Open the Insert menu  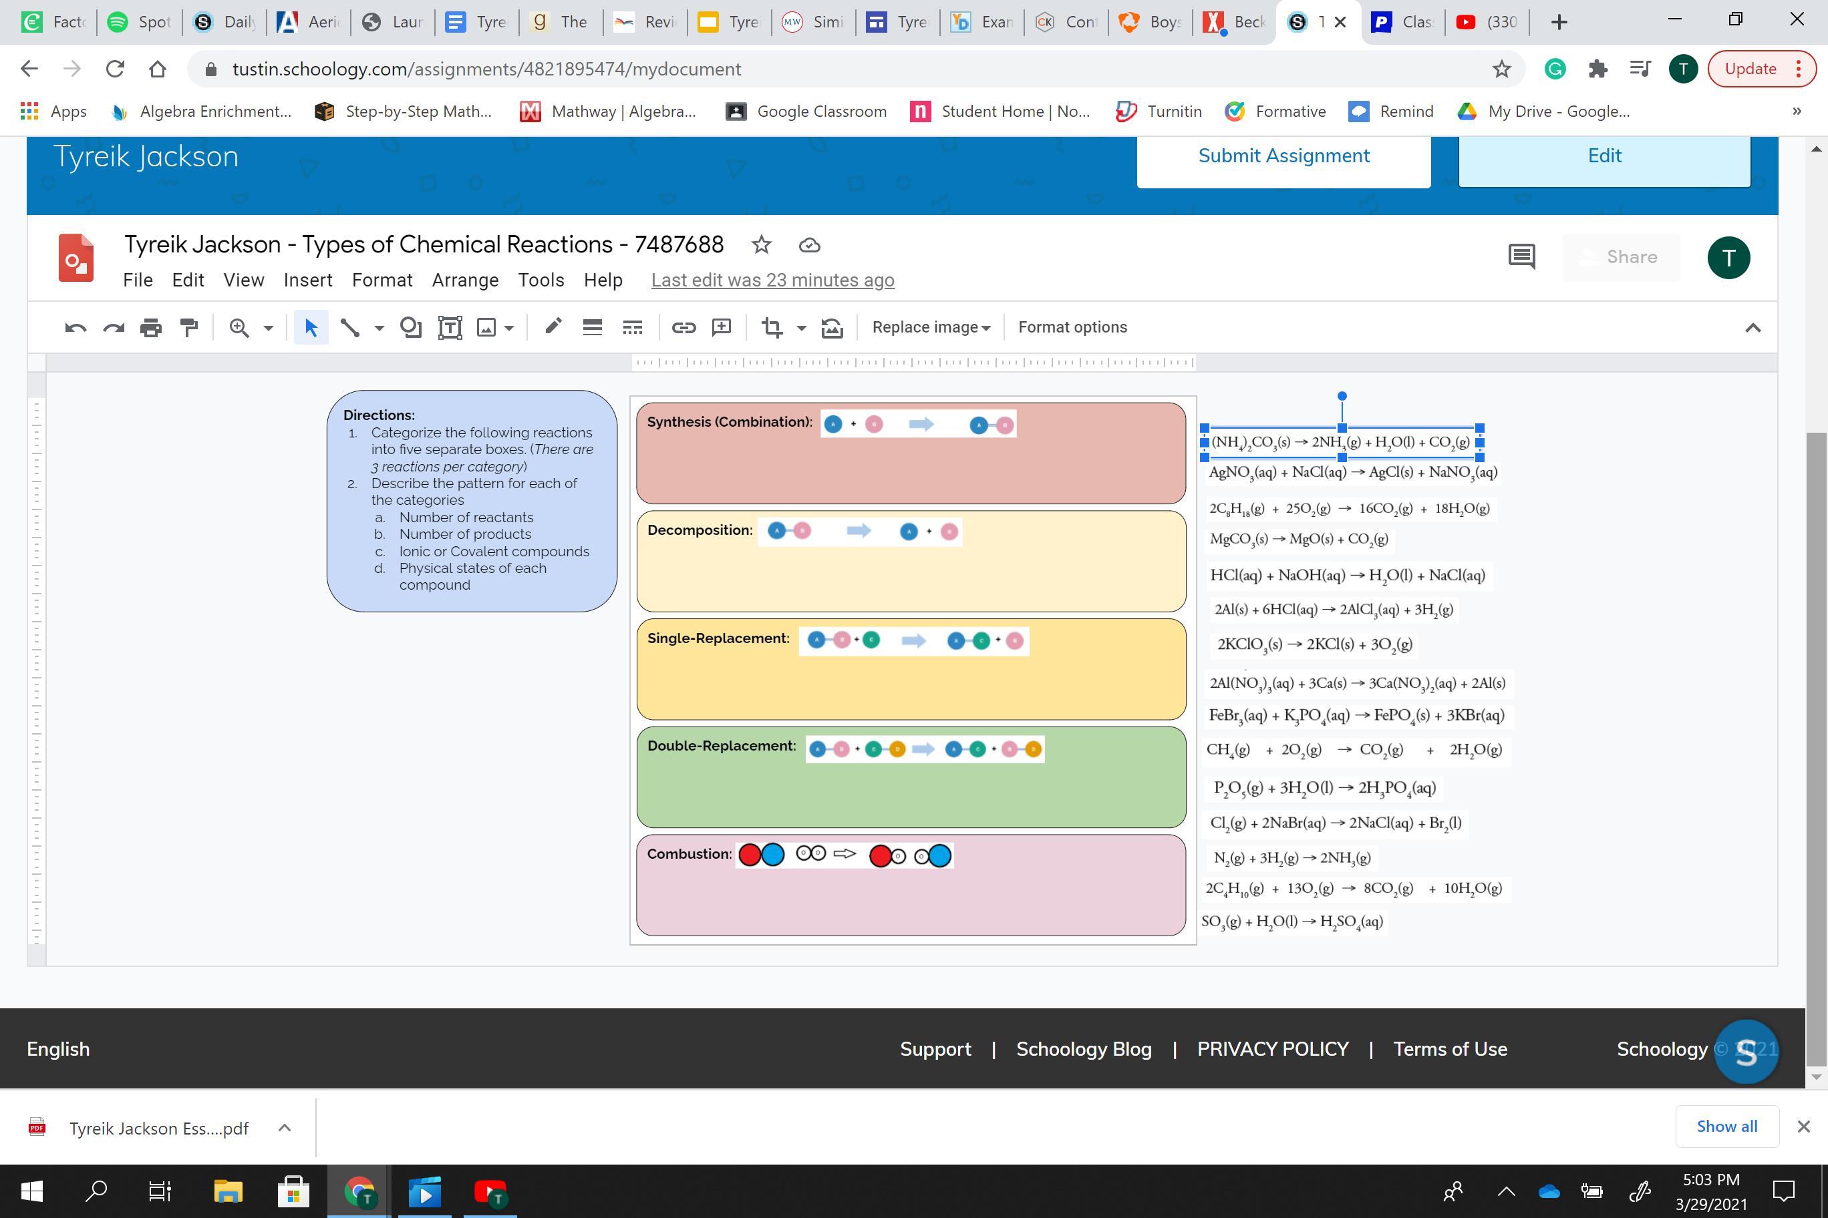point(308,280)
